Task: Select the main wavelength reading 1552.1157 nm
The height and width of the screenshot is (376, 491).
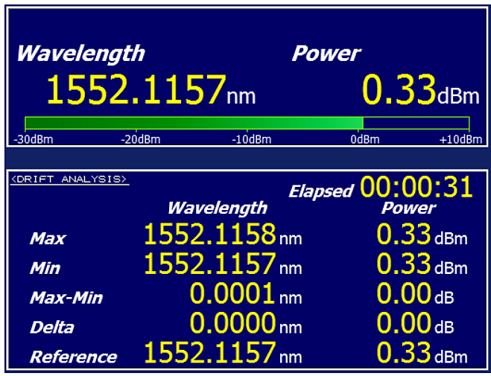Action: click(x=136, y=90)
